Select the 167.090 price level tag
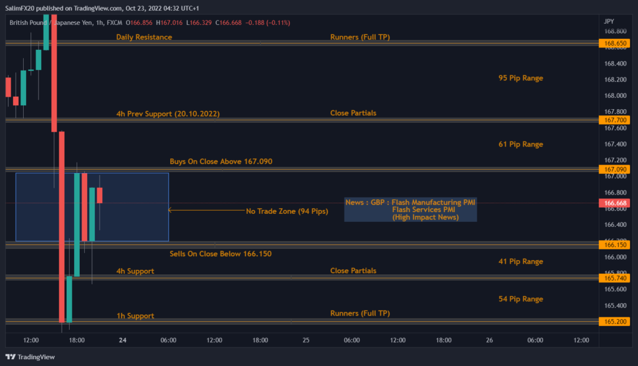Viewport: 638px width, 366px height. [615, 169]
